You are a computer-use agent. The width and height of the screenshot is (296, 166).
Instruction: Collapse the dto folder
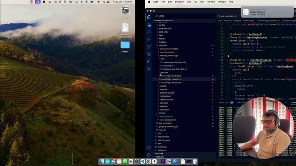184,59
